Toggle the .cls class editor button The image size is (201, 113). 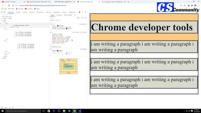(82, 18)
